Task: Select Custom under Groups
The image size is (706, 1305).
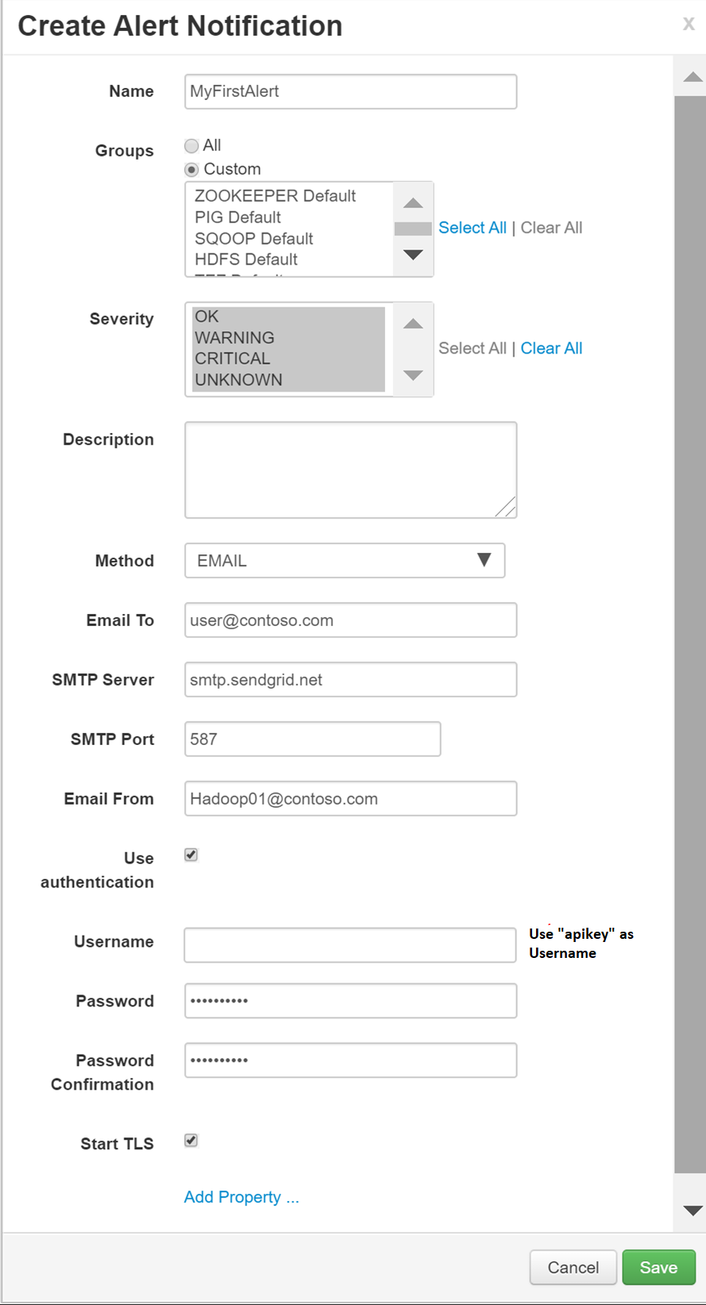Action: point(191,168)
